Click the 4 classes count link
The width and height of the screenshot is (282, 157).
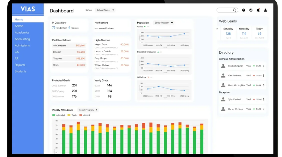69,28
